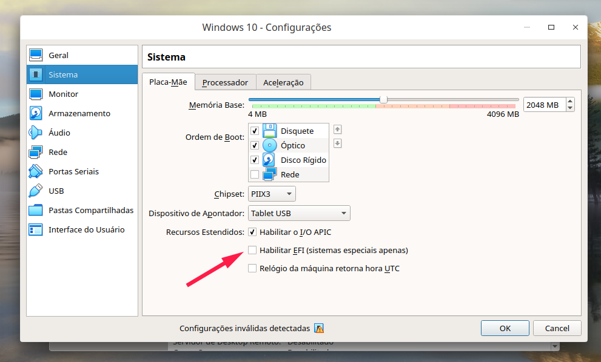Click the Áudio speaker icon
Viewport: 601px width, 362px height.
tap(36, 133)
